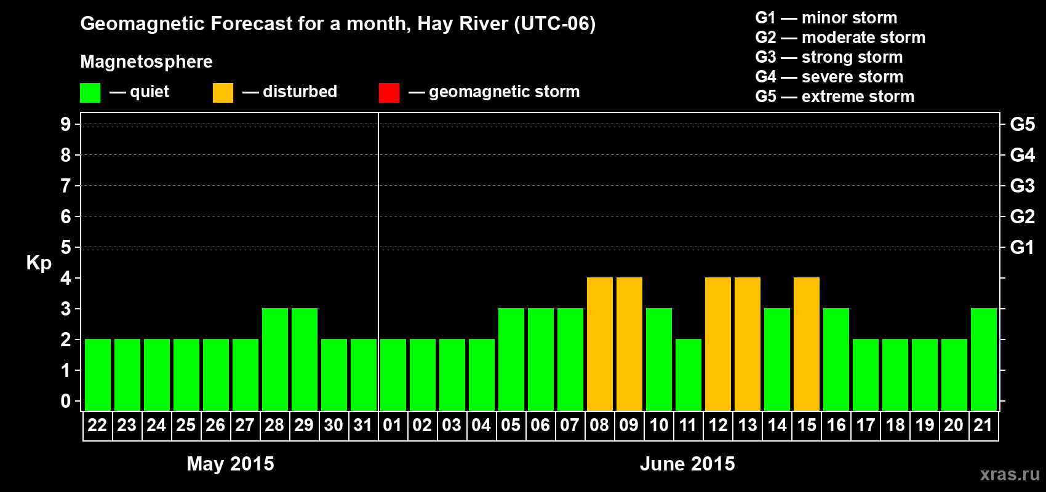Click the date label 02 on the axis
This screenshot has height=492, width=1046.
[x=422, y=426]
